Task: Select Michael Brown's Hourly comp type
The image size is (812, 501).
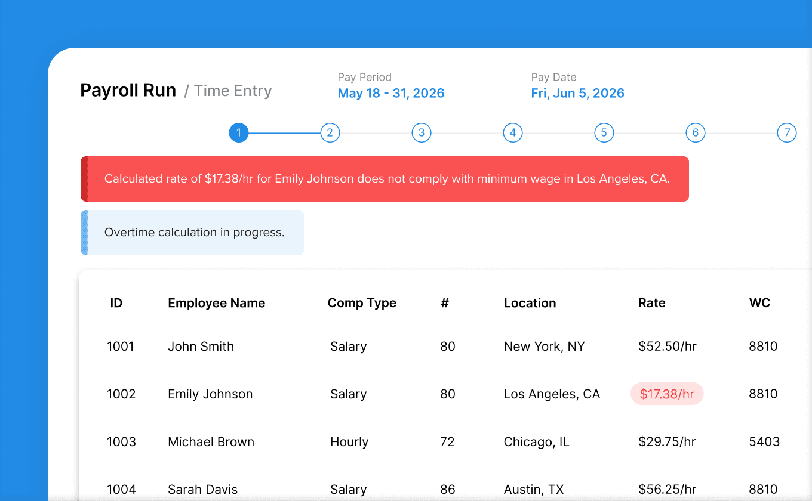Action: tap(349, 441)
